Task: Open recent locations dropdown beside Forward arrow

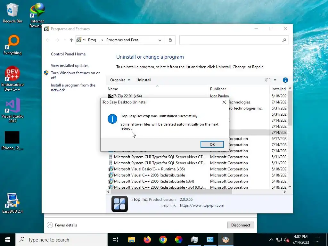Action: 65,40
